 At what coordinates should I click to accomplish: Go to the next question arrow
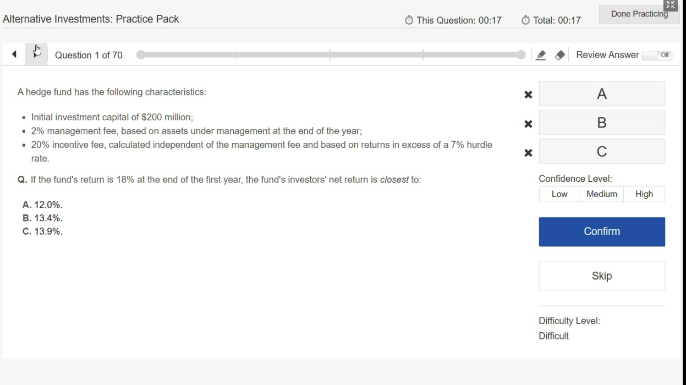tap(36, 54)
